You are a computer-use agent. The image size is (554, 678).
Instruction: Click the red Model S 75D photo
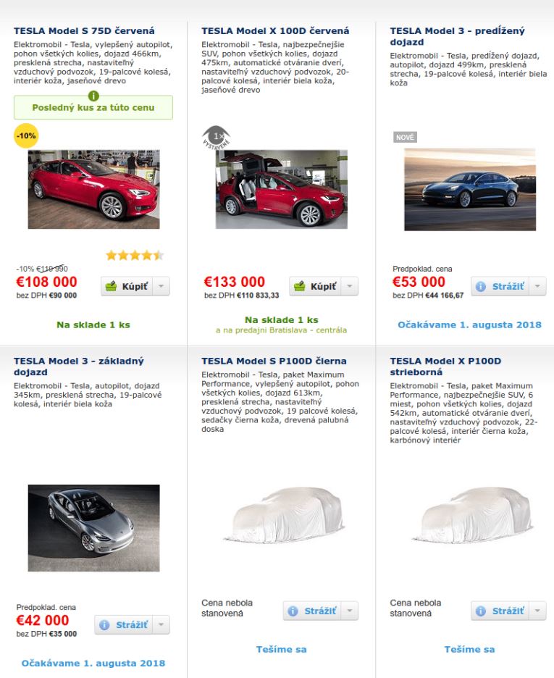click(93, 189)
